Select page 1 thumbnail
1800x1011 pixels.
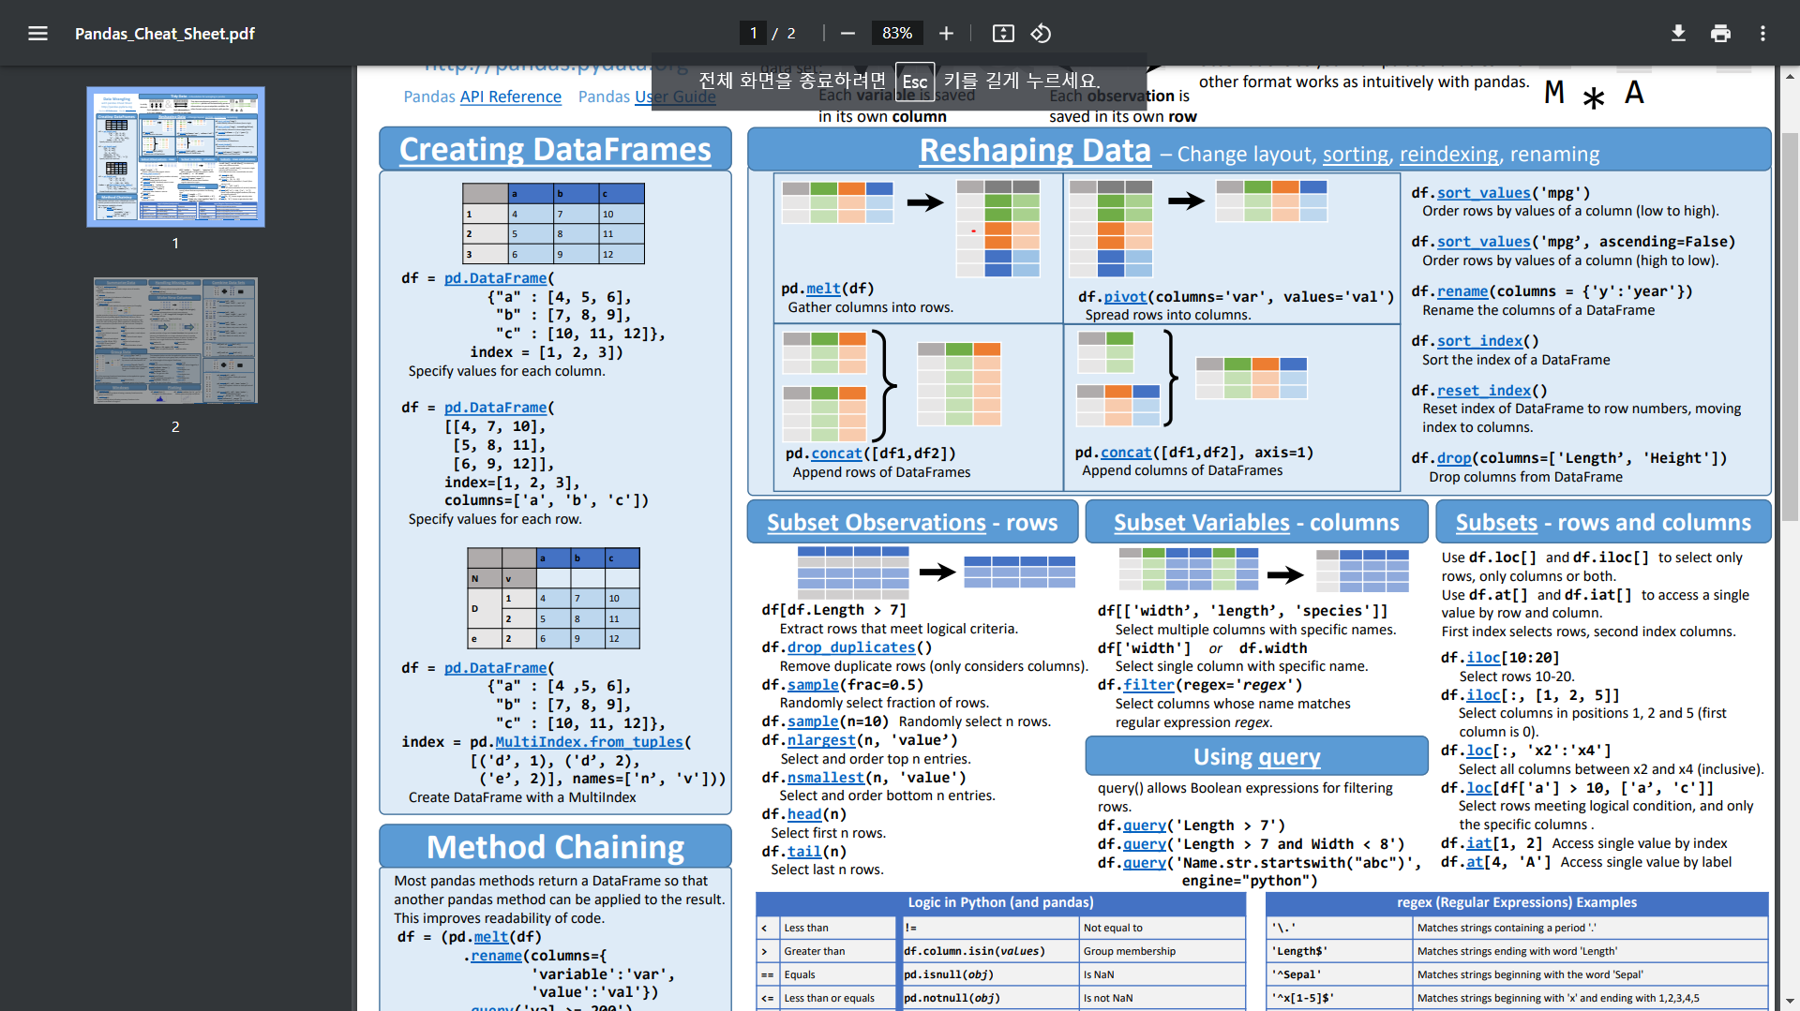tap(175, 157)
